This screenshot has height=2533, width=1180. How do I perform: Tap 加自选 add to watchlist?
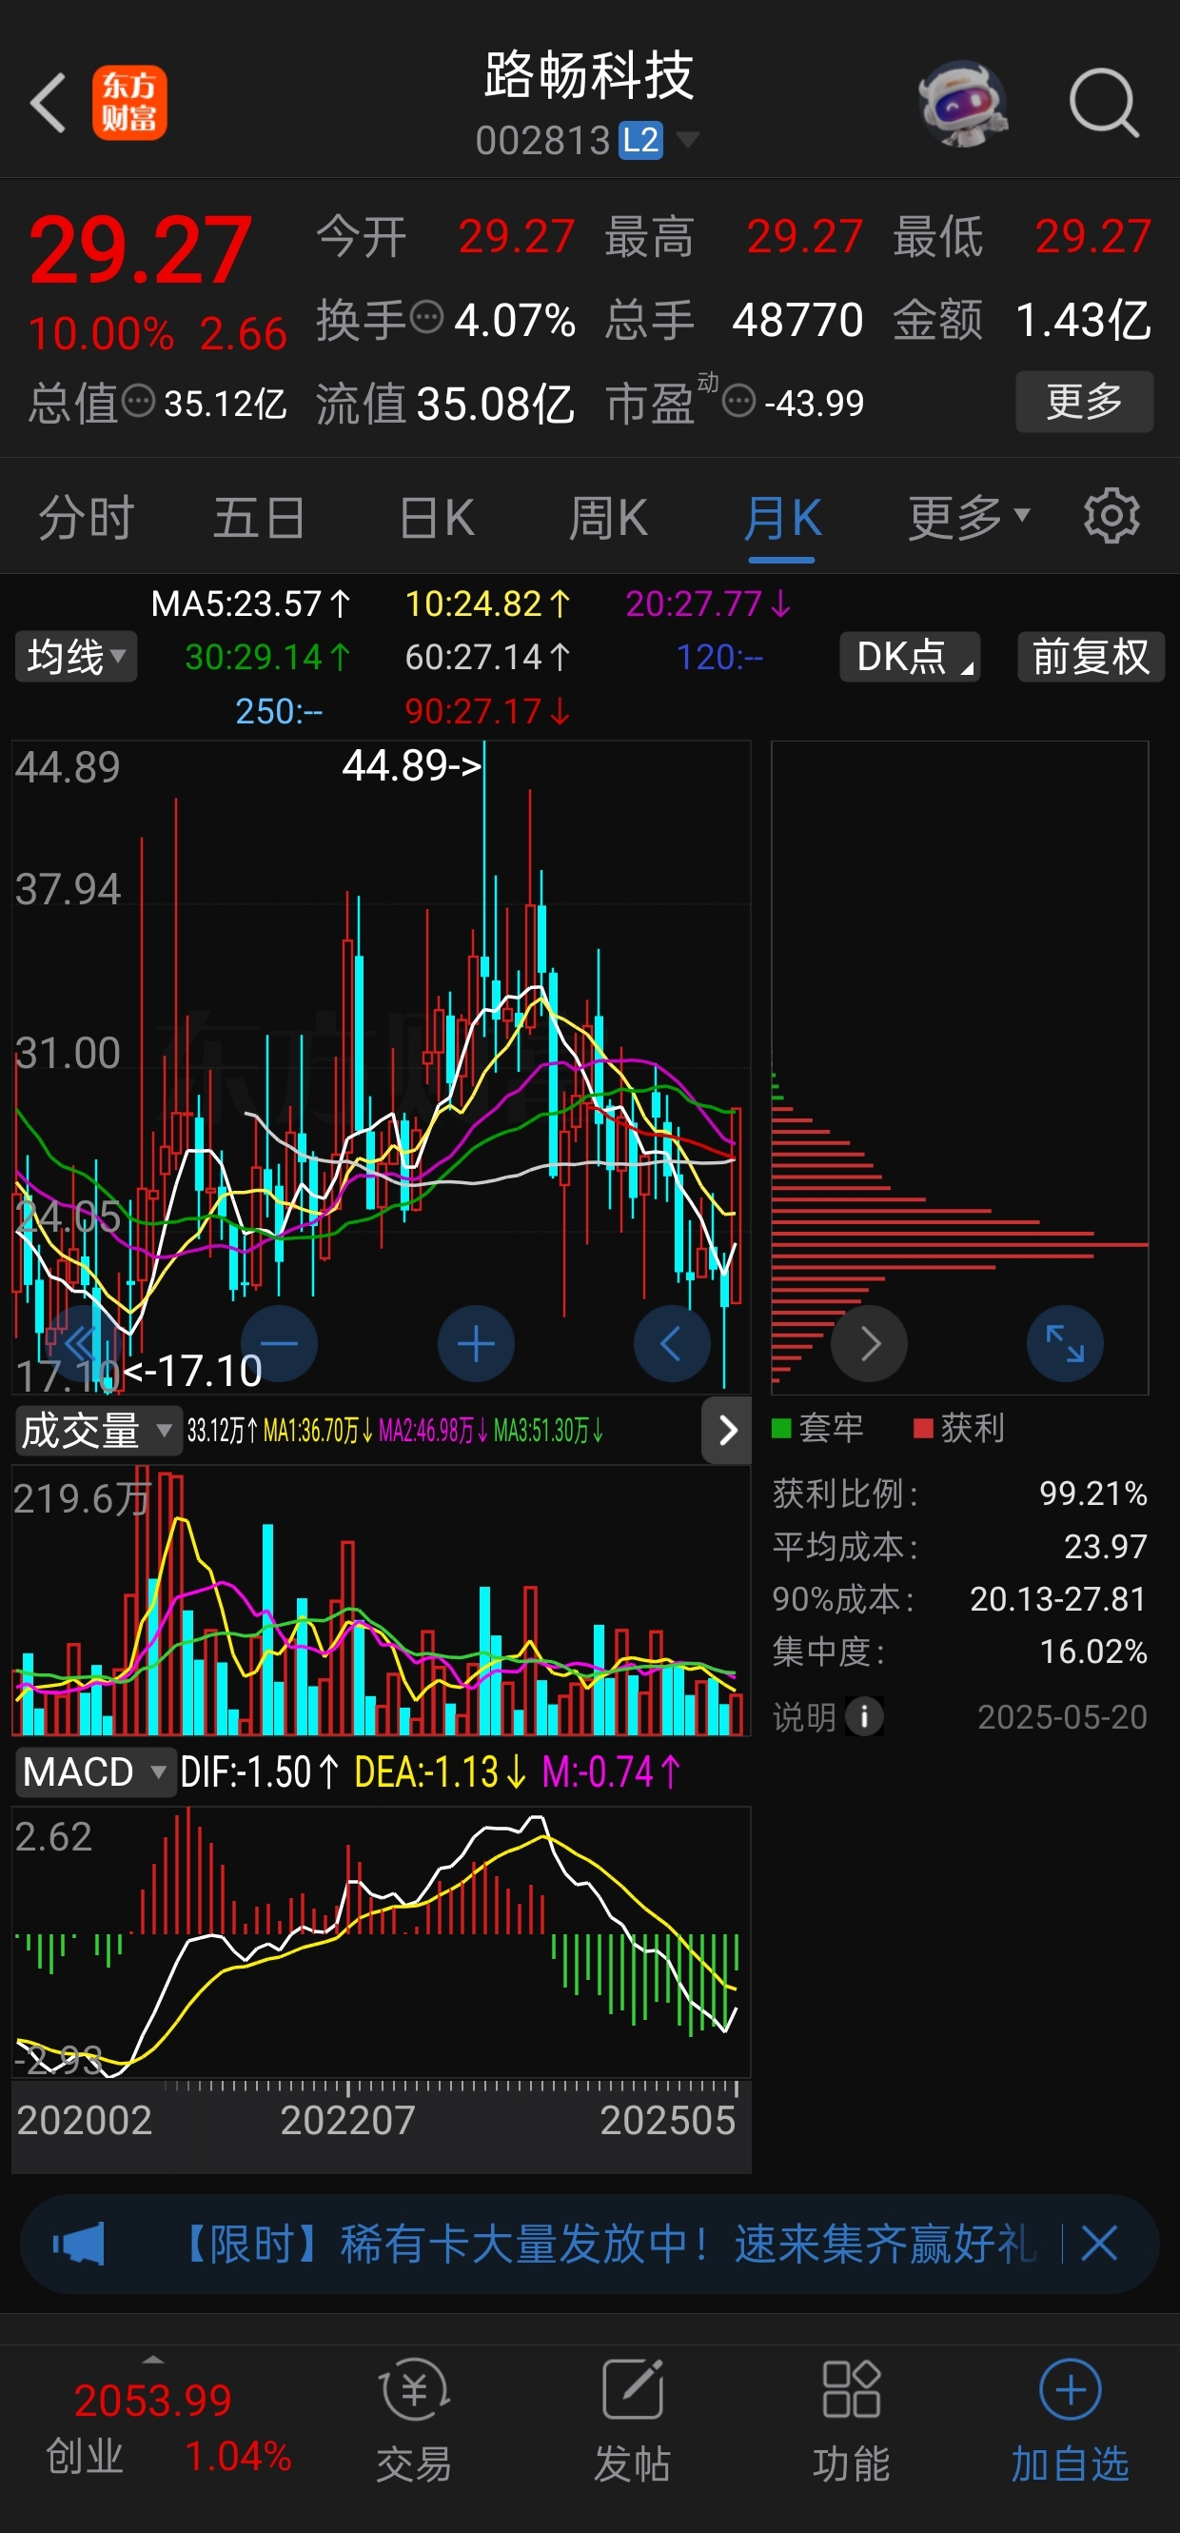(x=1070, y=2422)
